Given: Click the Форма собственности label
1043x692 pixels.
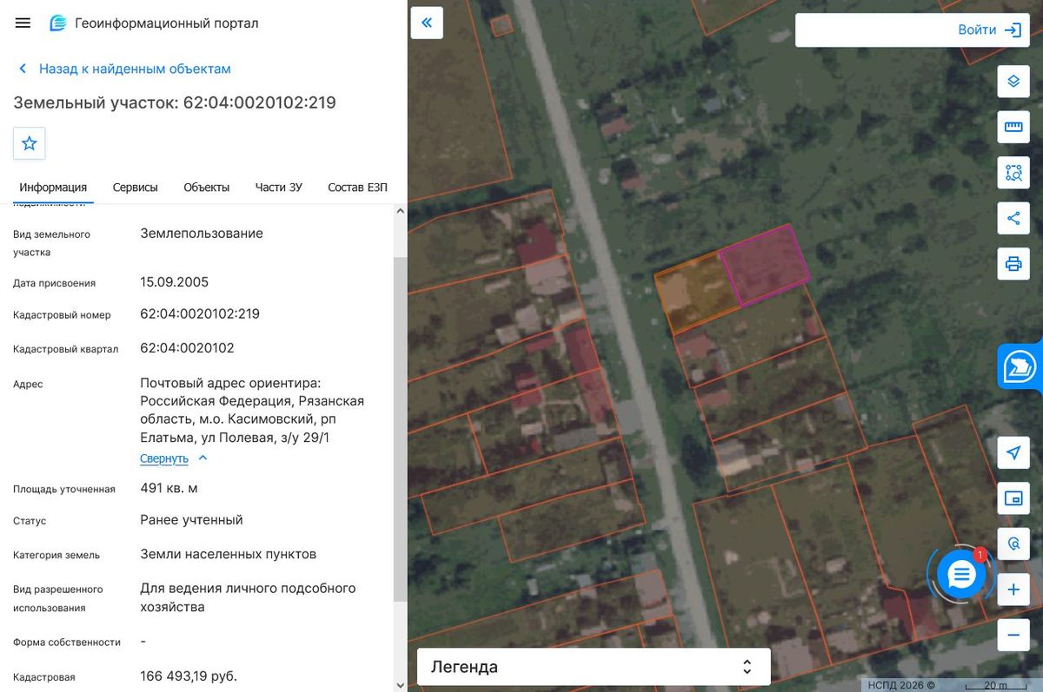Looking at the screenshot, I should coord(67,642).
